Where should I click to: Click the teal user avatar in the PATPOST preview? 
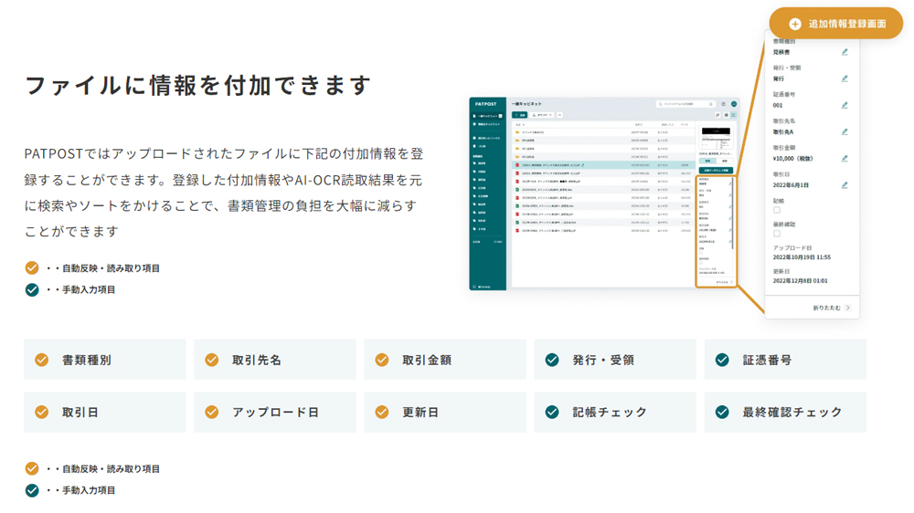coord(734,104)
